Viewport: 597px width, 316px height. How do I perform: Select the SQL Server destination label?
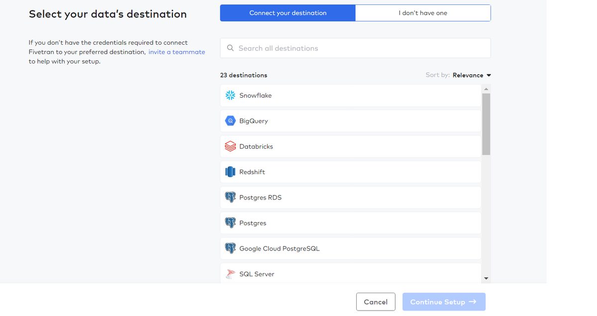(x=257, y=274)
